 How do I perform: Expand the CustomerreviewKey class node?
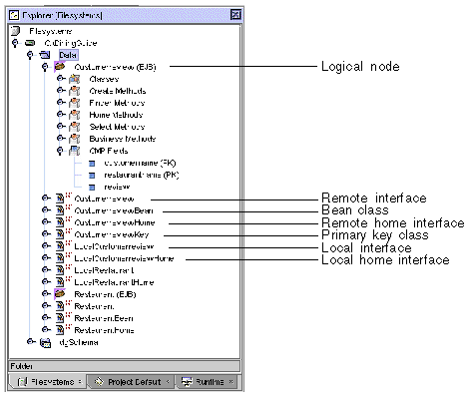point(46,234)
